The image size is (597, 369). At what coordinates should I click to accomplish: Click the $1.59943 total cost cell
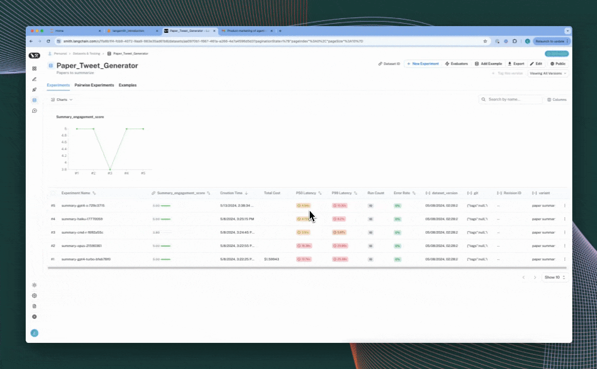(271, 259)
